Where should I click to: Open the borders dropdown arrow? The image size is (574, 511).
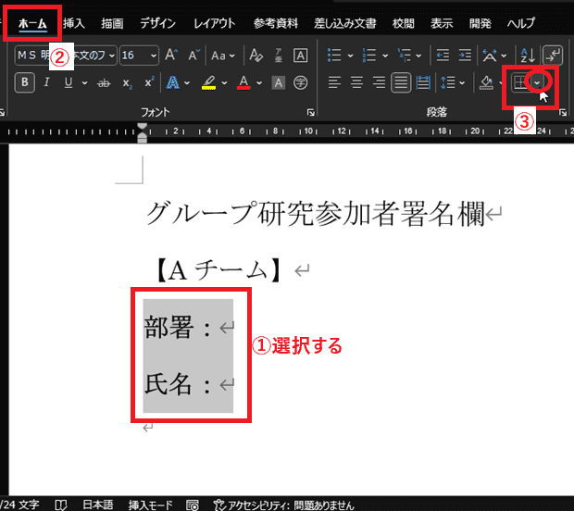pos(537,82)
